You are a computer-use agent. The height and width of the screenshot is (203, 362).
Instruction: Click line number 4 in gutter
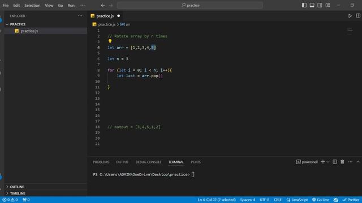point(98,47)
